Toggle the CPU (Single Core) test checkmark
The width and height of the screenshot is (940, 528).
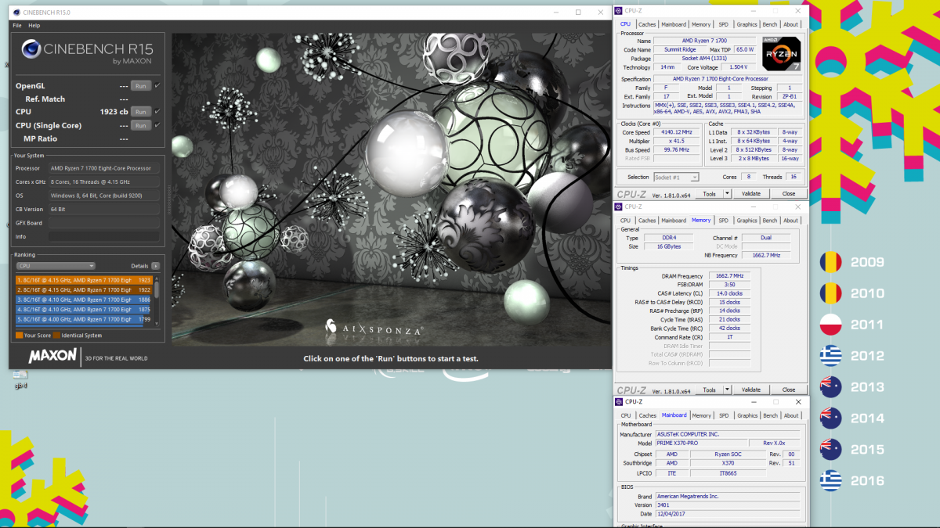pos(157,125)
